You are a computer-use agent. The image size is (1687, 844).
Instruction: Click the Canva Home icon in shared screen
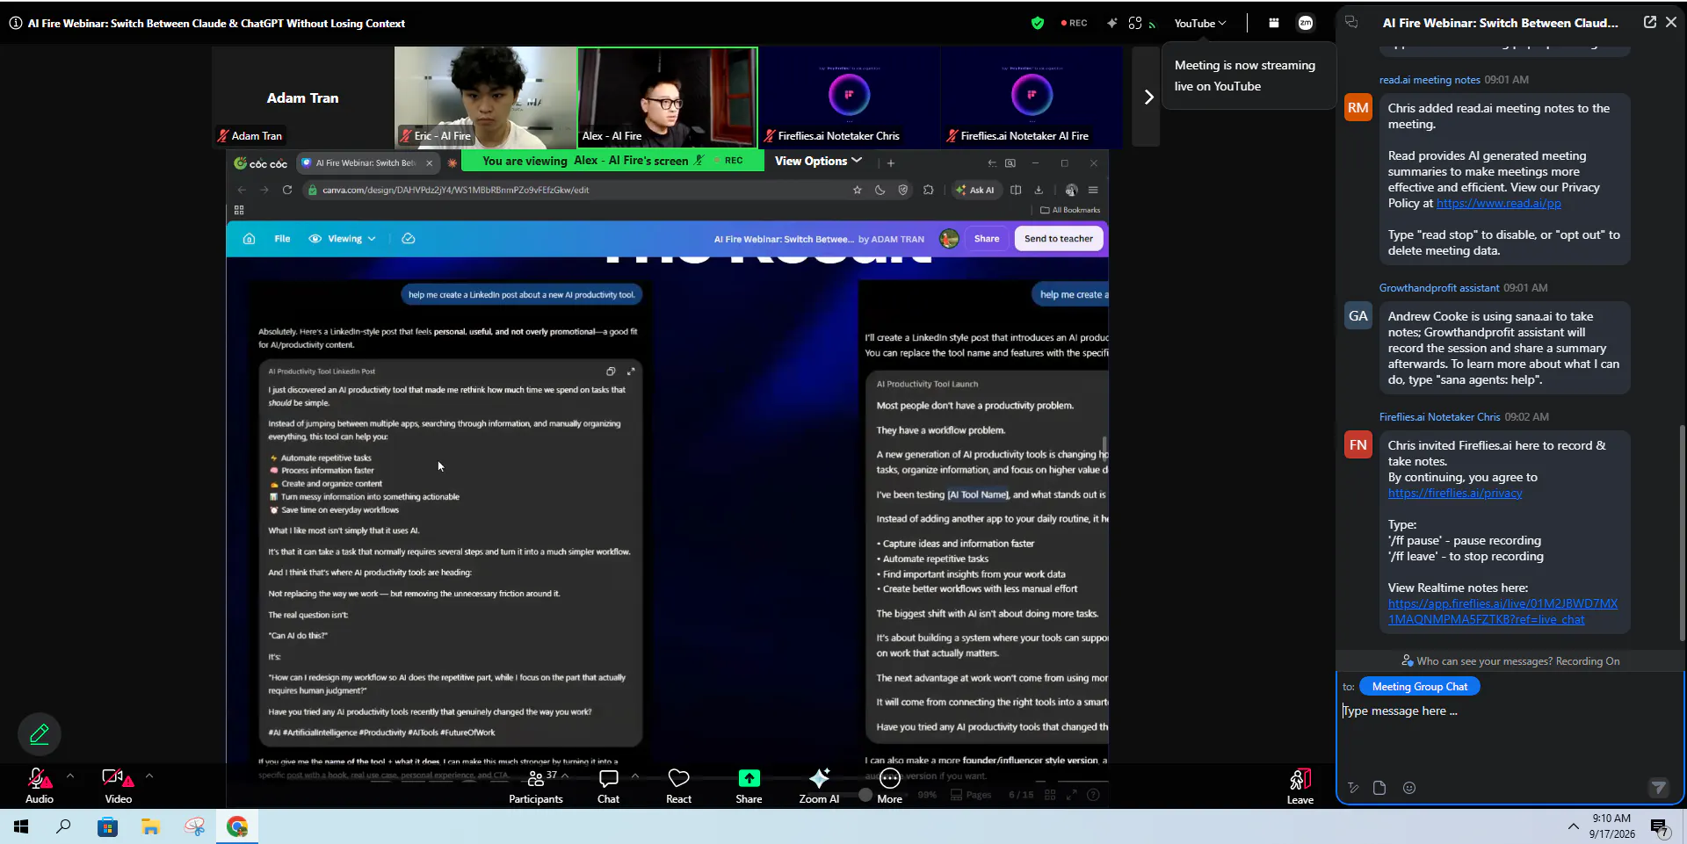(x=249, y=239)
